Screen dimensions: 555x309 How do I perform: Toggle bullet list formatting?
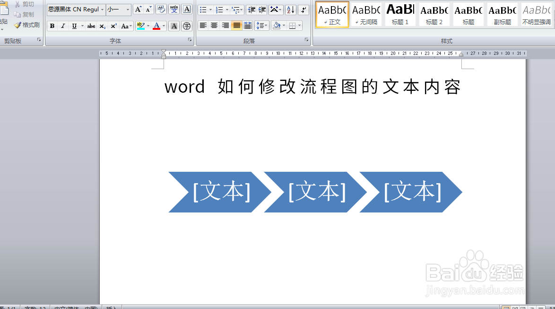[x=202, y=9]
